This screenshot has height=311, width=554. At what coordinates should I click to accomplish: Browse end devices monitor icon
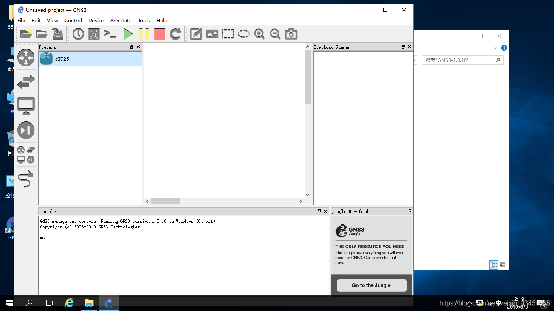(x=26, y=106)
